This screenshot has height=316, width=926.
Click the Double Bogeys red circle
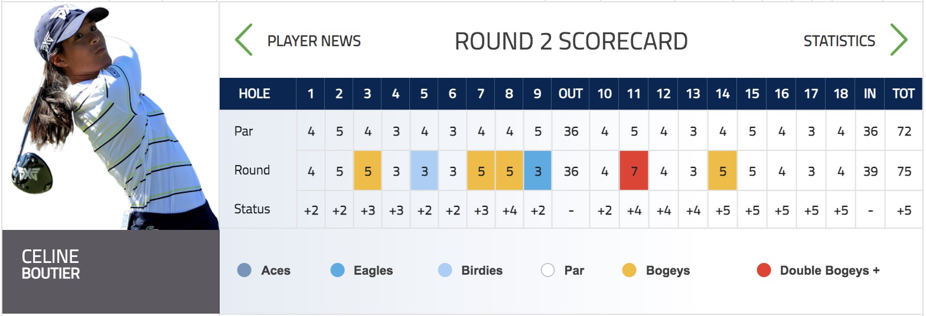click(764, 271)
